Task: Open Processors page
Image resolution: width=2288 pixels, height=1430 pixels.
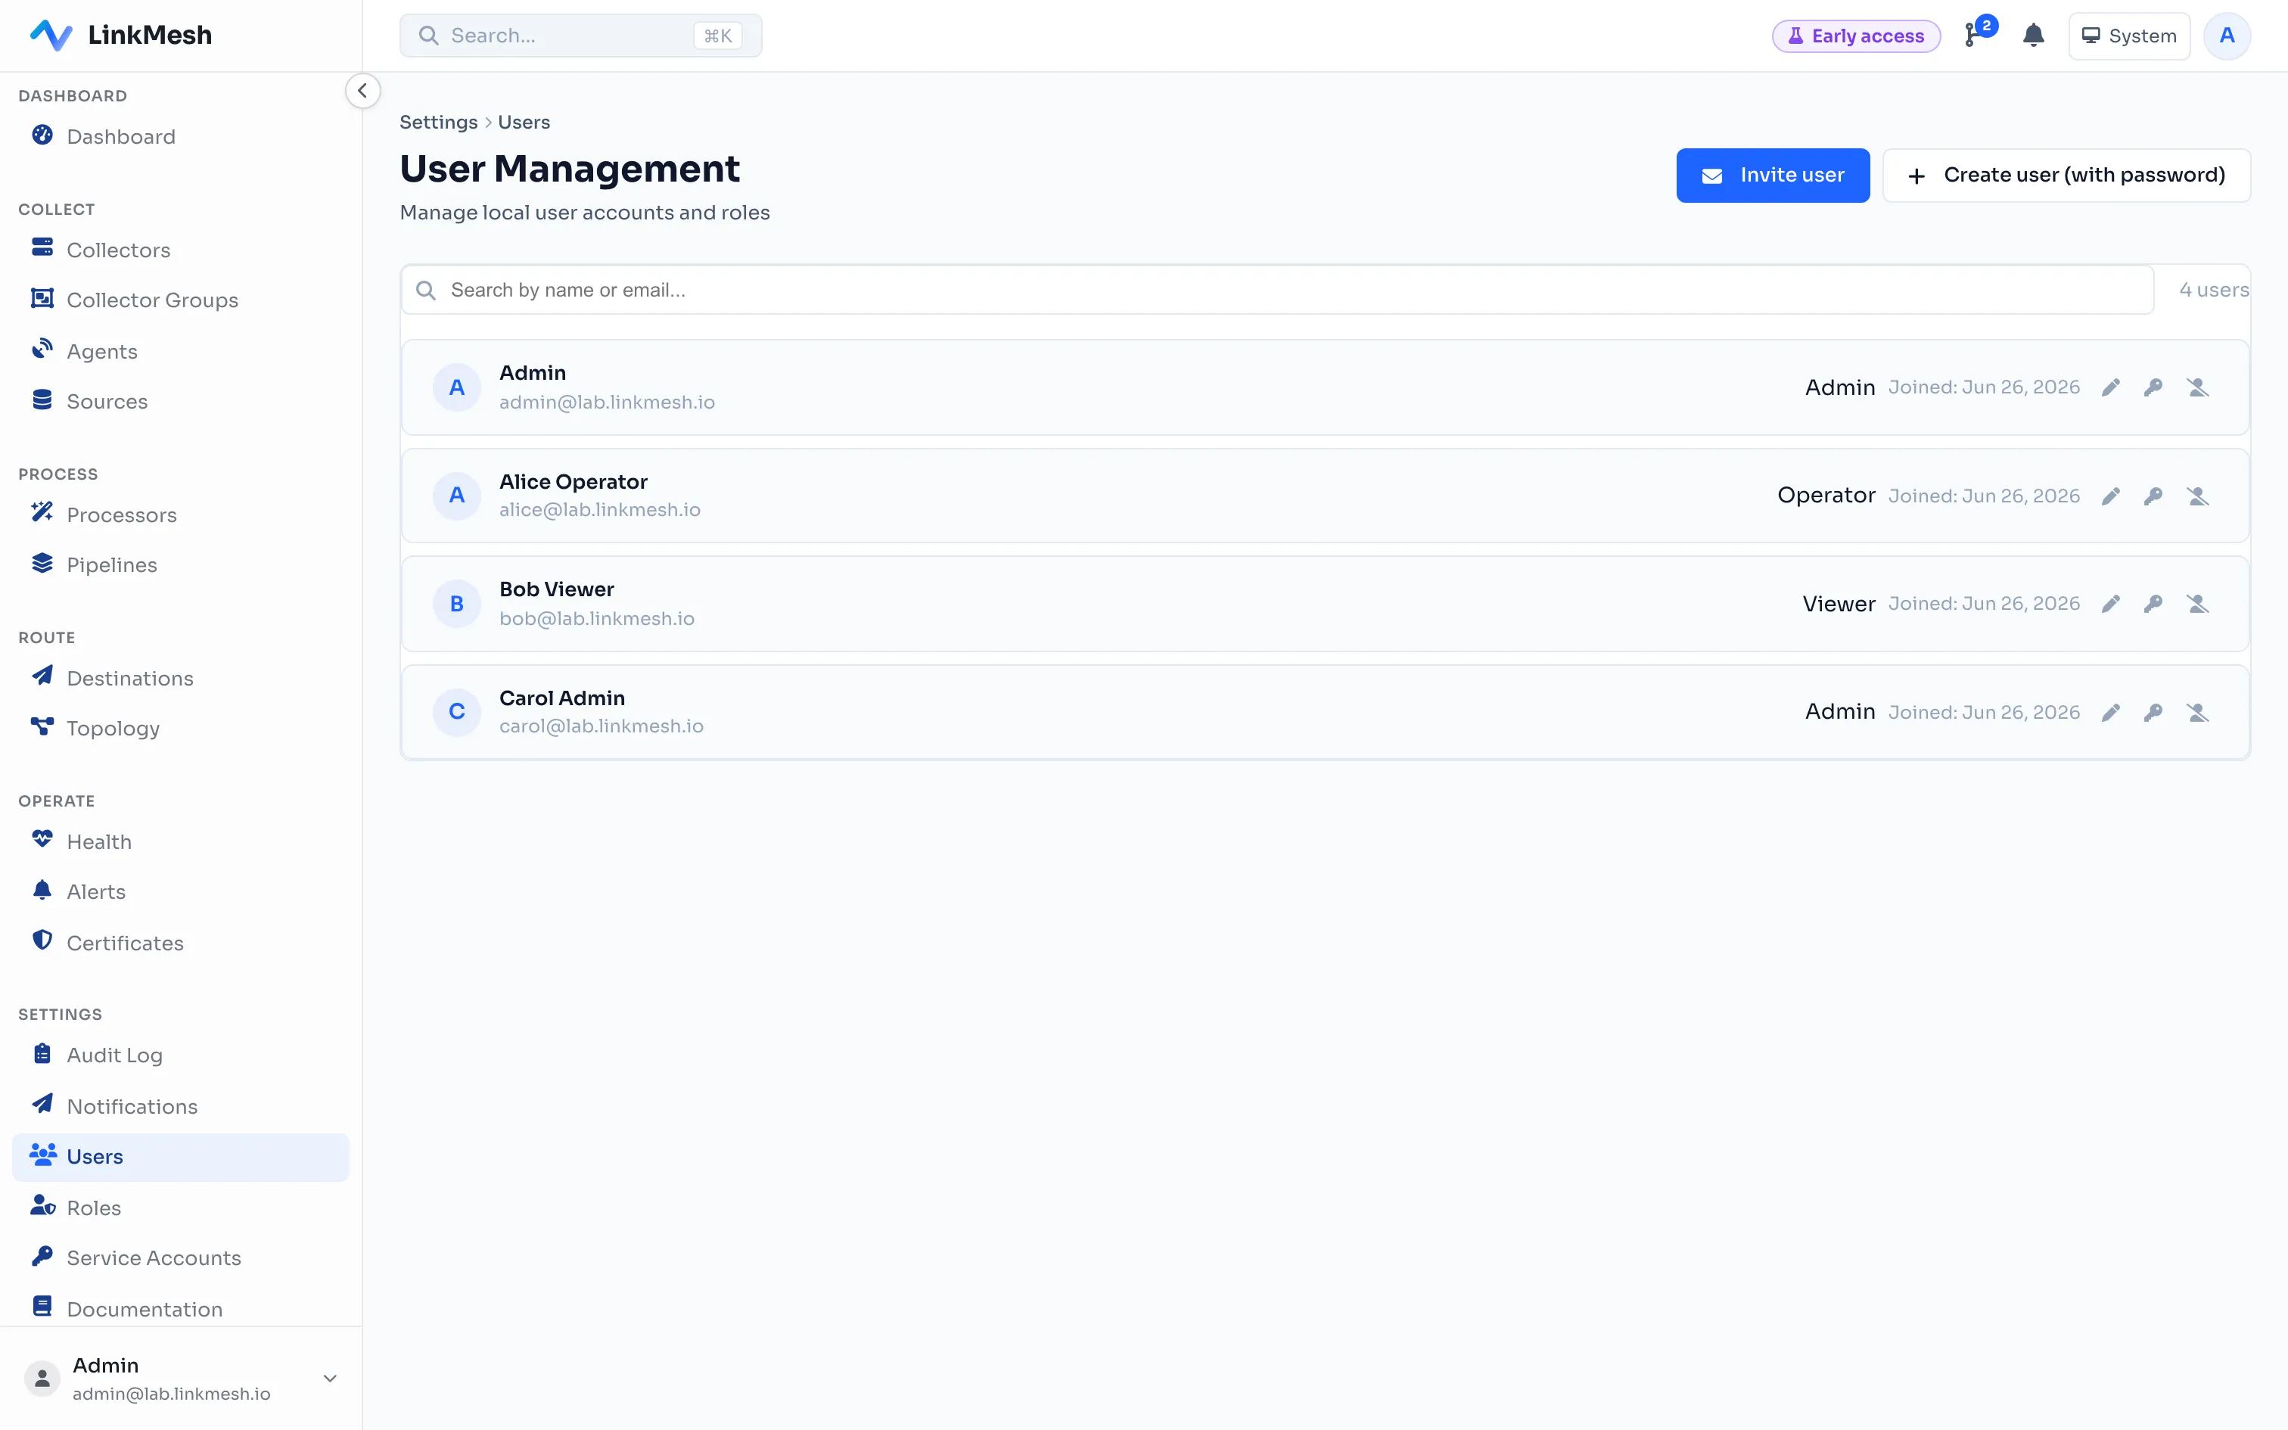Action: 179,514
